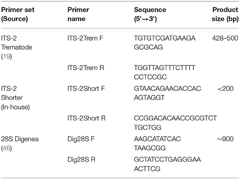This screenshot has height=179, width=240.
Task: Select the CCGGACACAACCGCGTCT sequence text
Action: point(175,118)
